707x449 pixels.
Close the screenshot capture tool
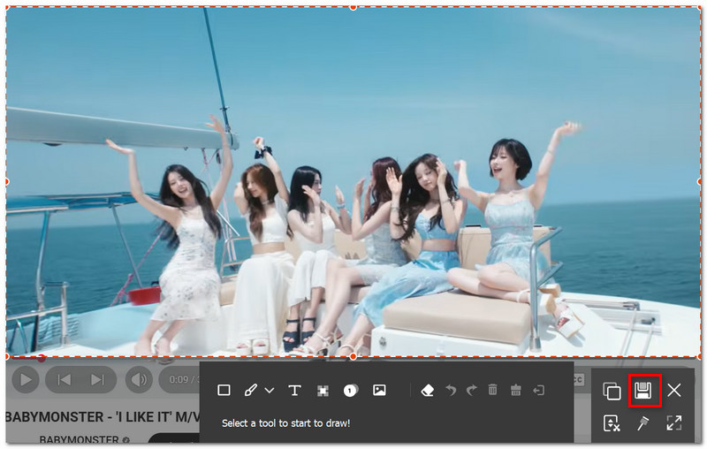pos(674,390)
